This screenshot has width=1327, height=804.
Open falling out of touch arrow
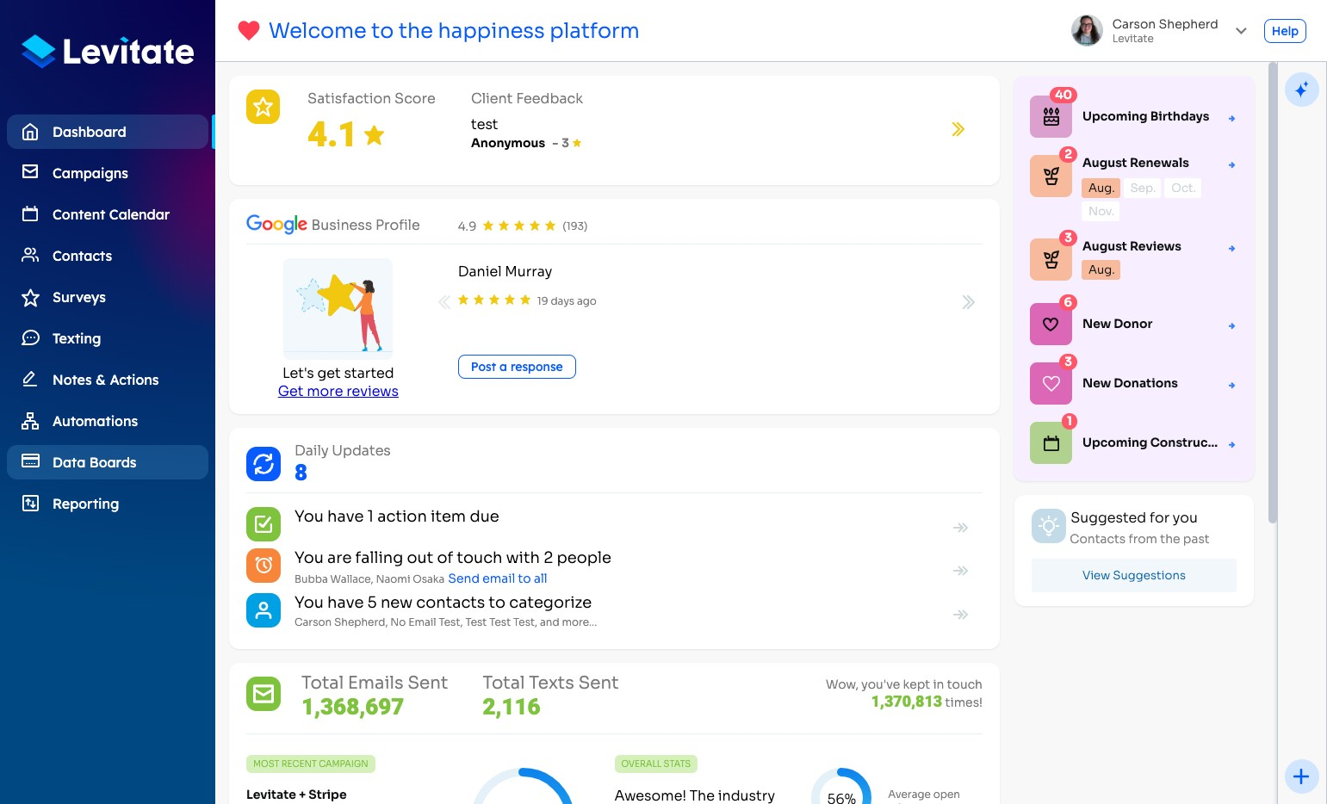point(961,571)
